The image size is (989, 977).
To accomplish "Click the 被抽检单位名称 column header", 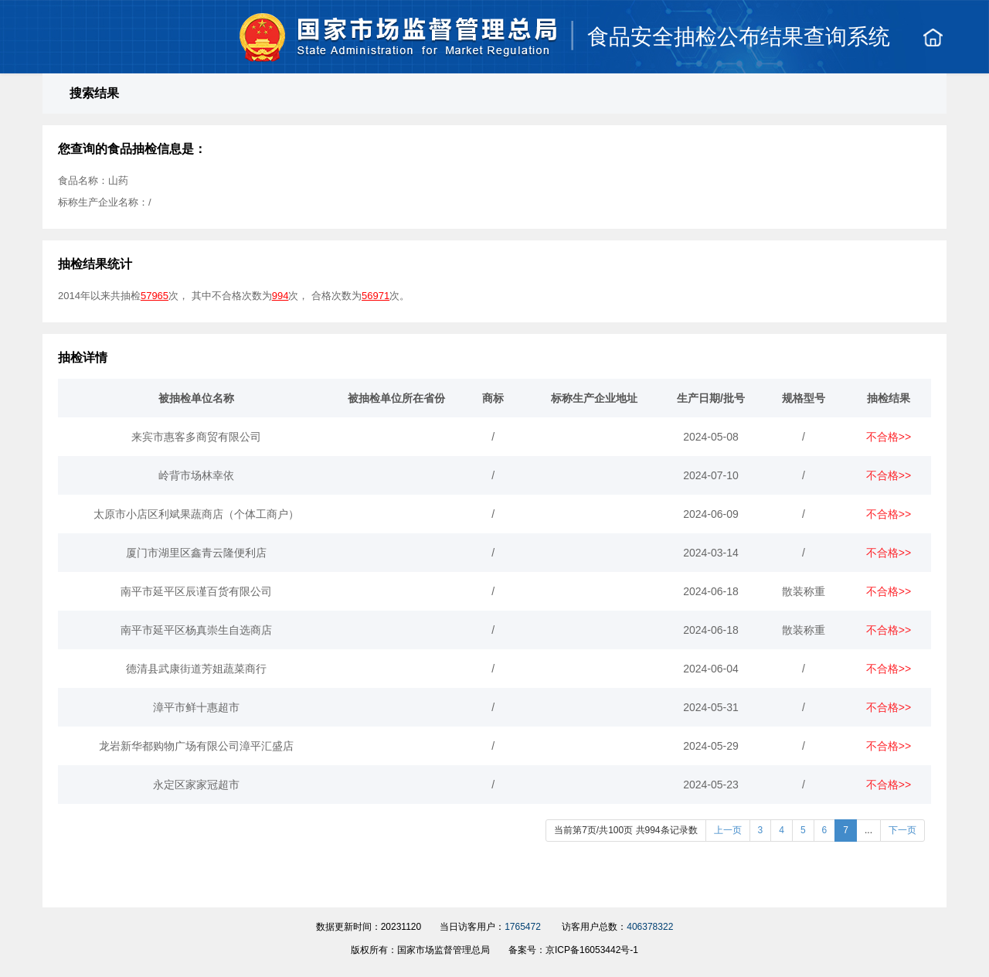I will tap(196, 398).
